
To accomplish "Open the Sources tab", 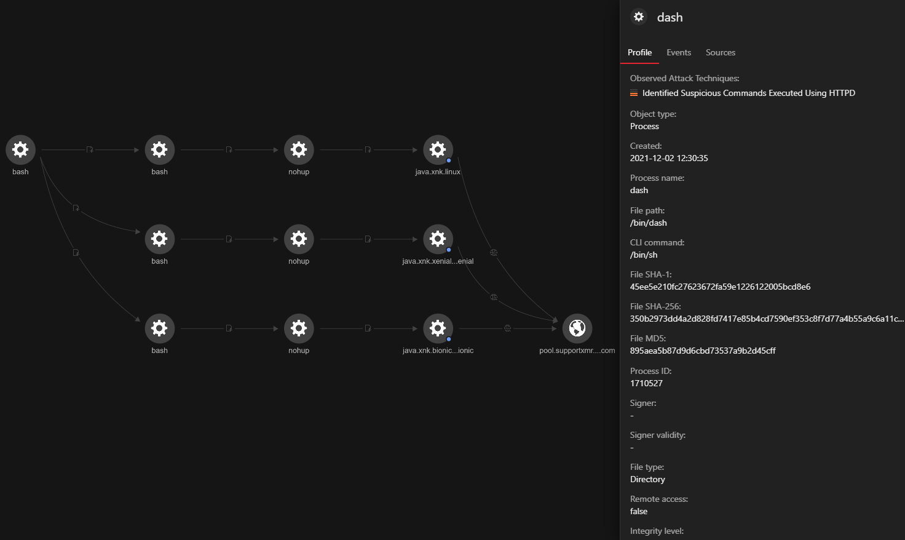I will tap(720, 53).
